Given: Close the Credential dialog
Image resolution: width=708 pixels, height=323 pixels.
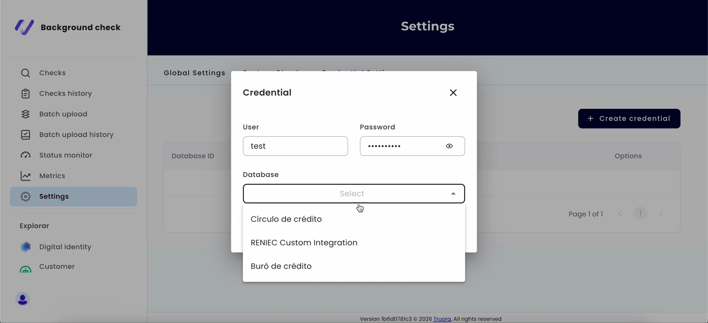Looking at the screenshot, I should tap(453, 92).
